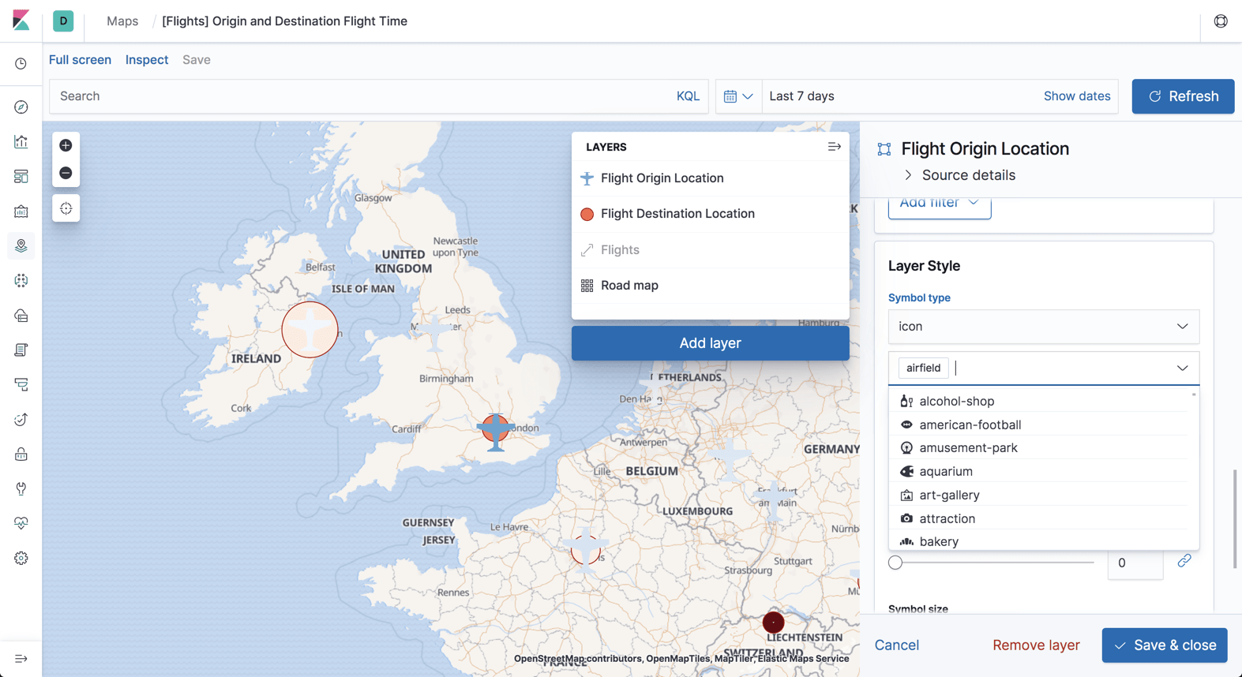Click the map zoom out button

click(x=66, y=173)
